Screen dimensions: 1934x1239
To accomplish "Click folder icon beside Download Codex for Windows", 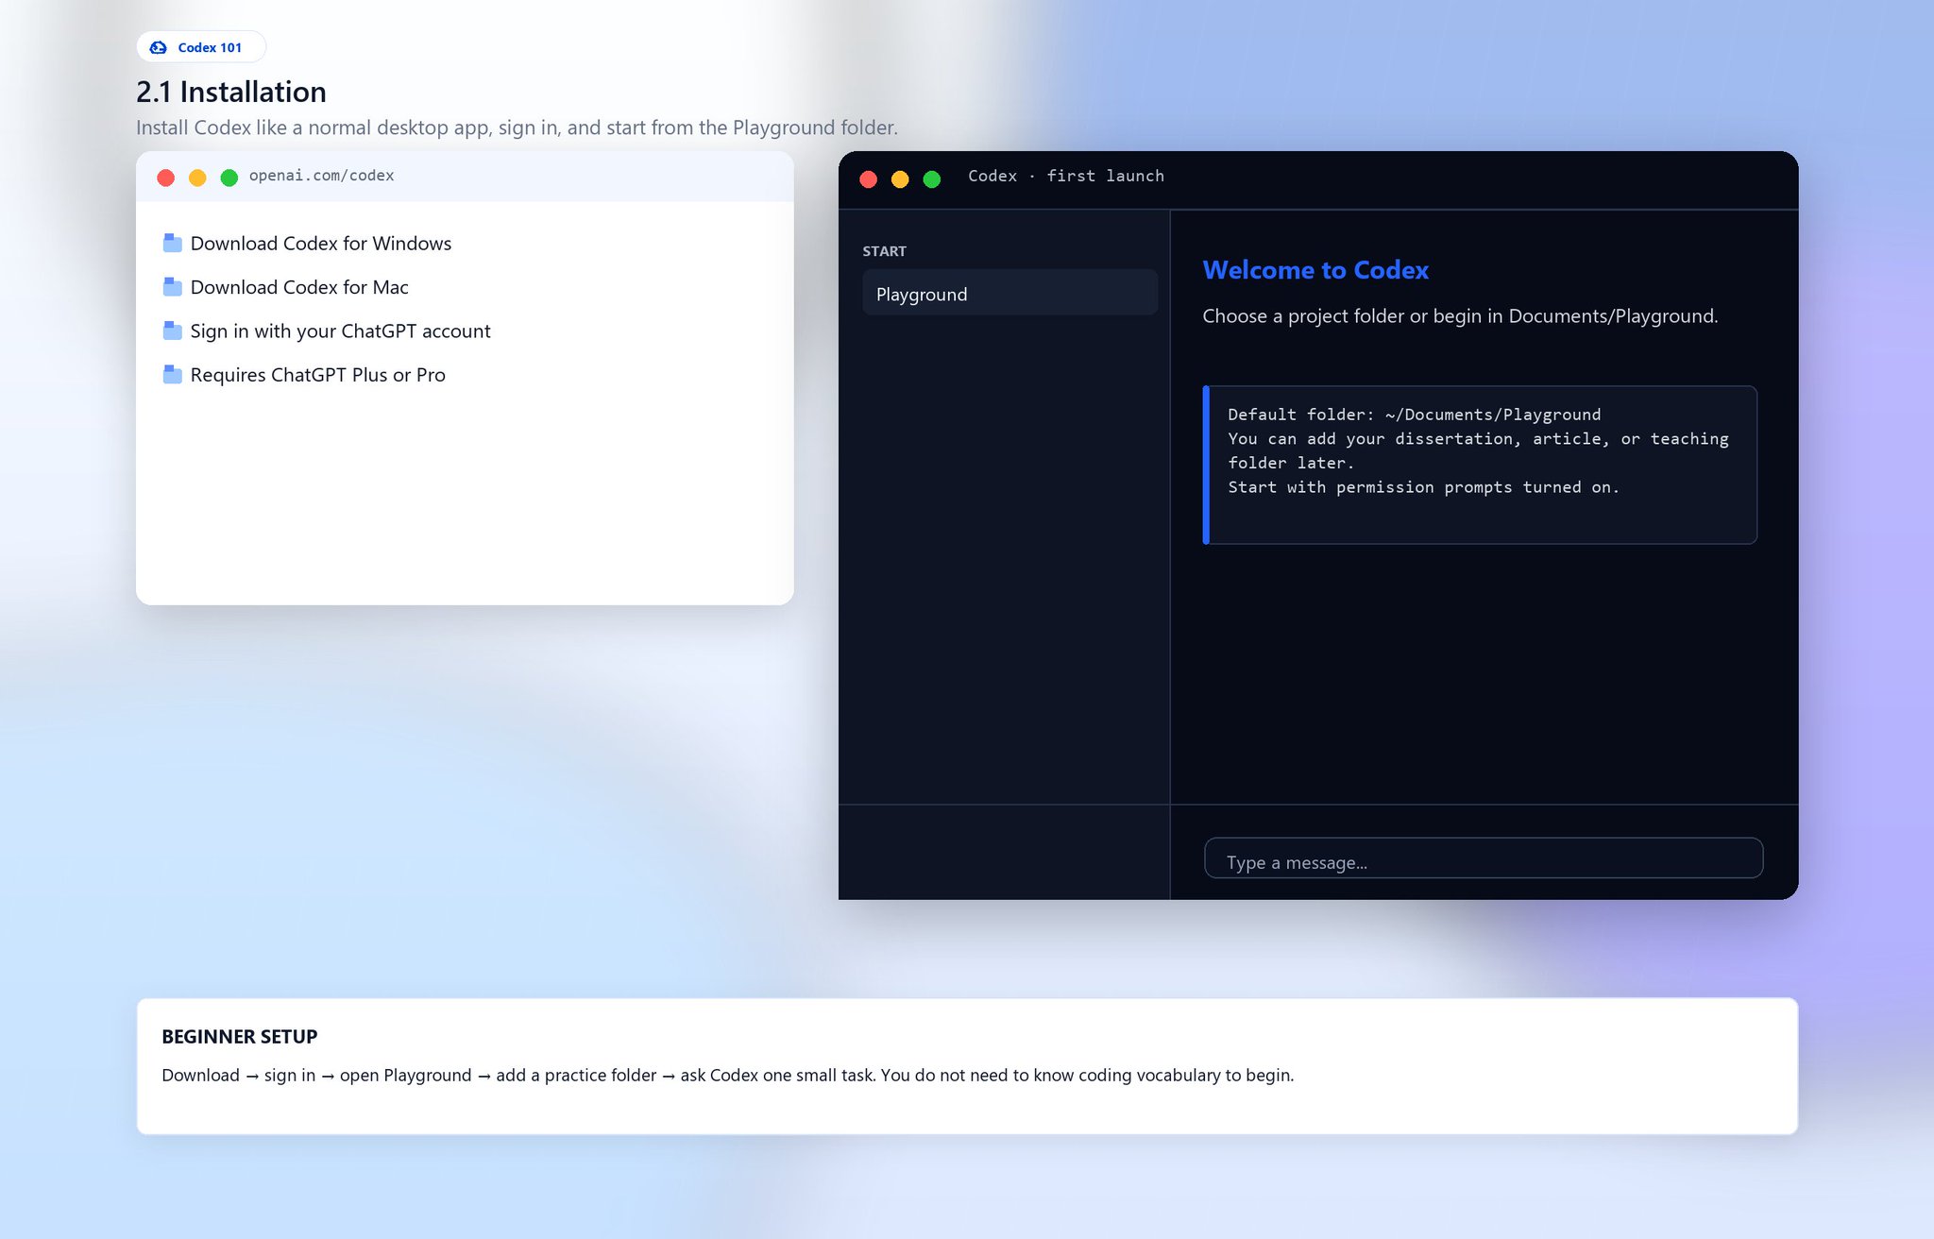I will (x=172, y=243).
